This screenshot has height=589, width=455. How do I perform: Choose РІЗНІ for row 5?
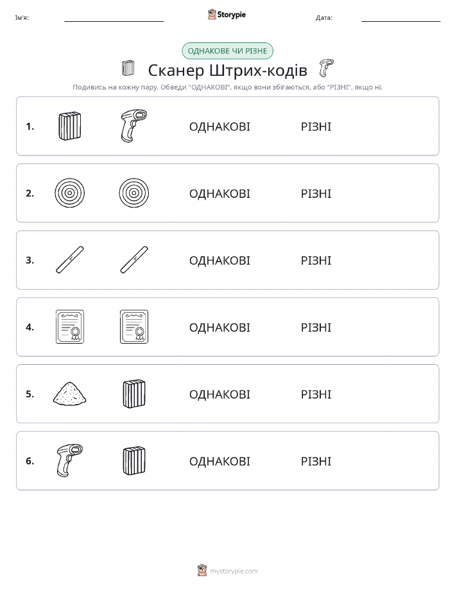click(316, 394)
